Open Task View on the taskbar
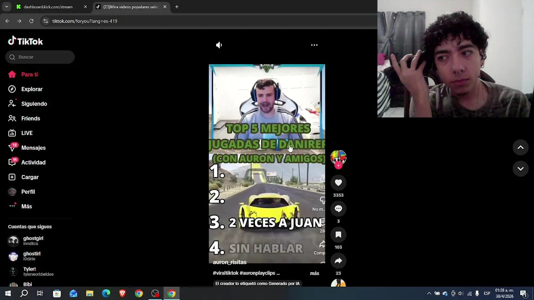 point(40,293)
